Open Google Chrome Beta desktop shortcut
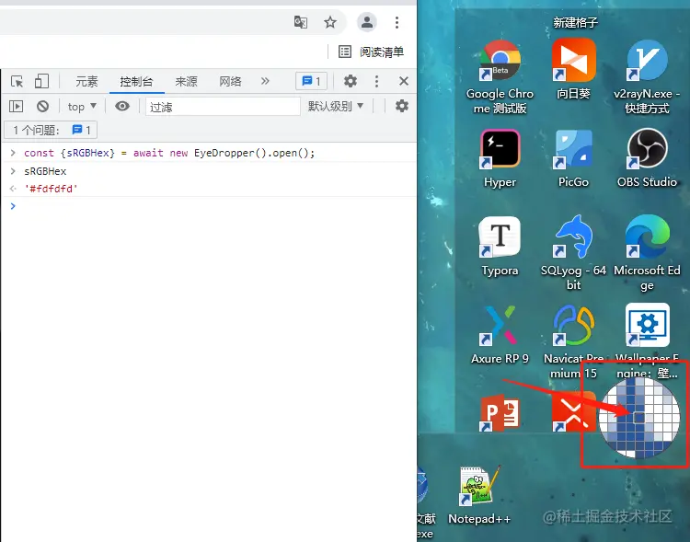Image resolution: width=690 pixels, height=542 pixels. point(500,76)
